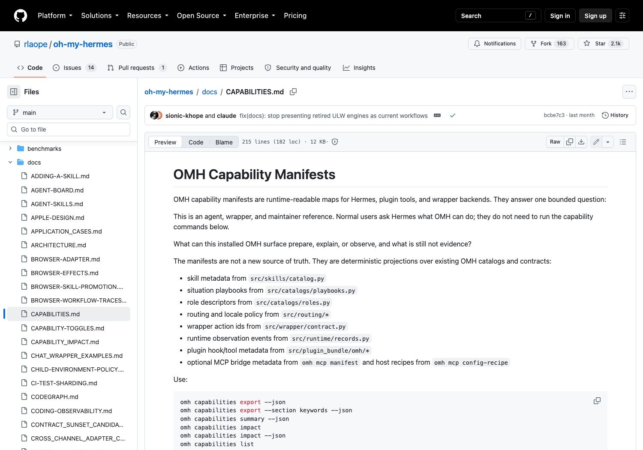Viewport: 643px width, 450px height.
Task: Open the Pull requests tab
Action: coord(137,68)
